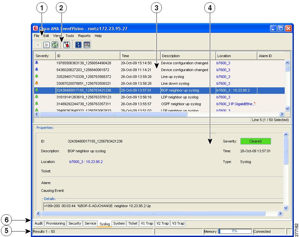
Task: Select the Syslog tab
Action: click(105, 224)
